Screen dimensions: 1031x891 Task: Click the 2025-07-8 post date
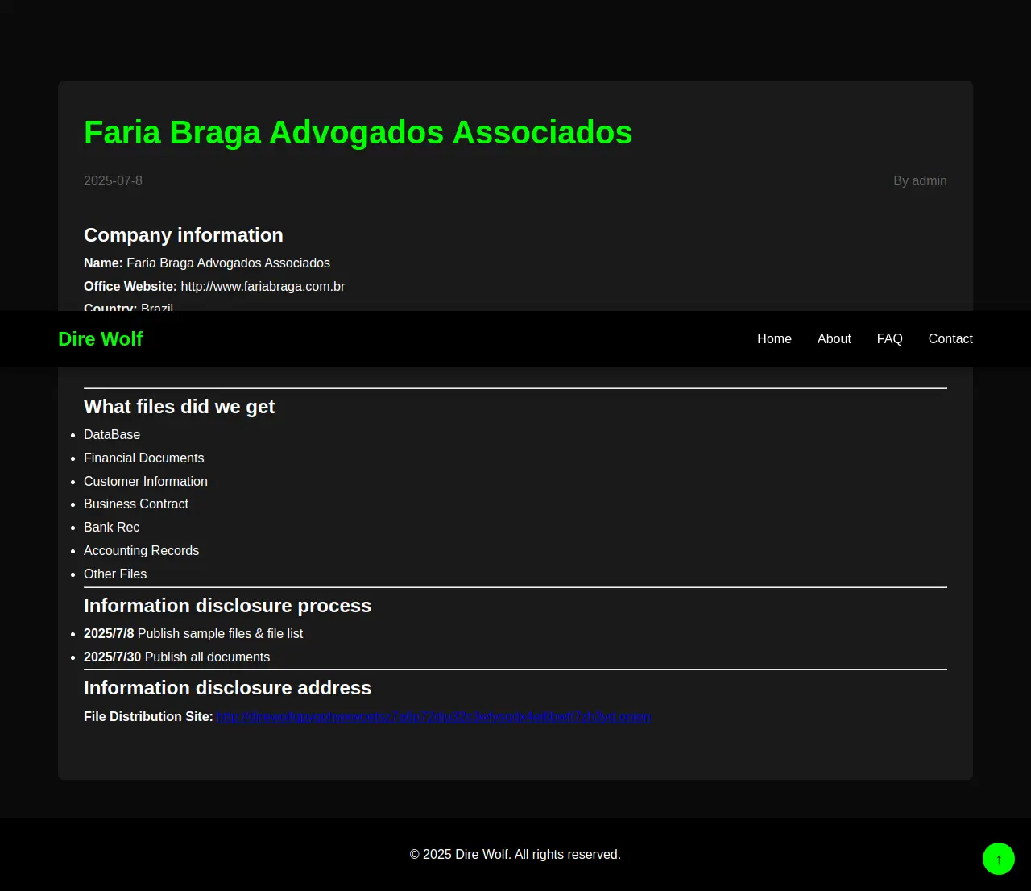point(113,181)
